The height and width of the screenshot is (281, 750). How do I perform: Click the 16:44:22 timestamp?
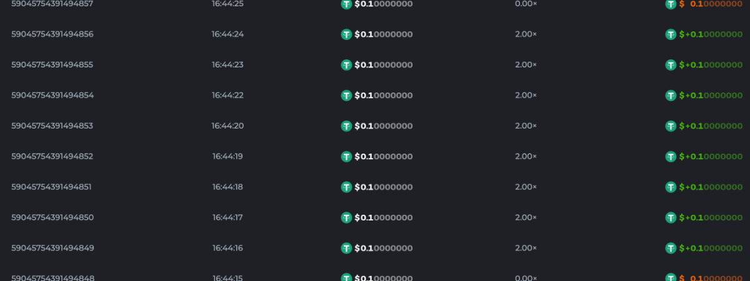pyautogui.click(x=227, y=96)
